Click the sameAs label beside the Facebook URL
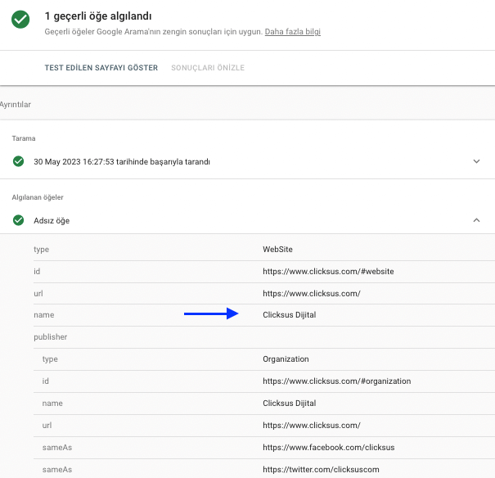The image size is (495, 478). click(x=57, y=448)
